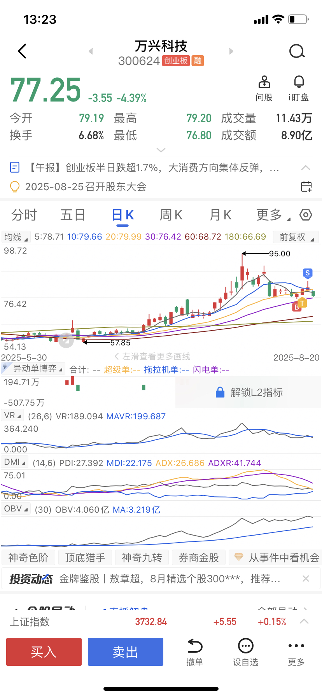This screenshot has width=322, height=697.
Task: Tap the T marker on chart
Action: pyautogui.click(x=302, y=303)
